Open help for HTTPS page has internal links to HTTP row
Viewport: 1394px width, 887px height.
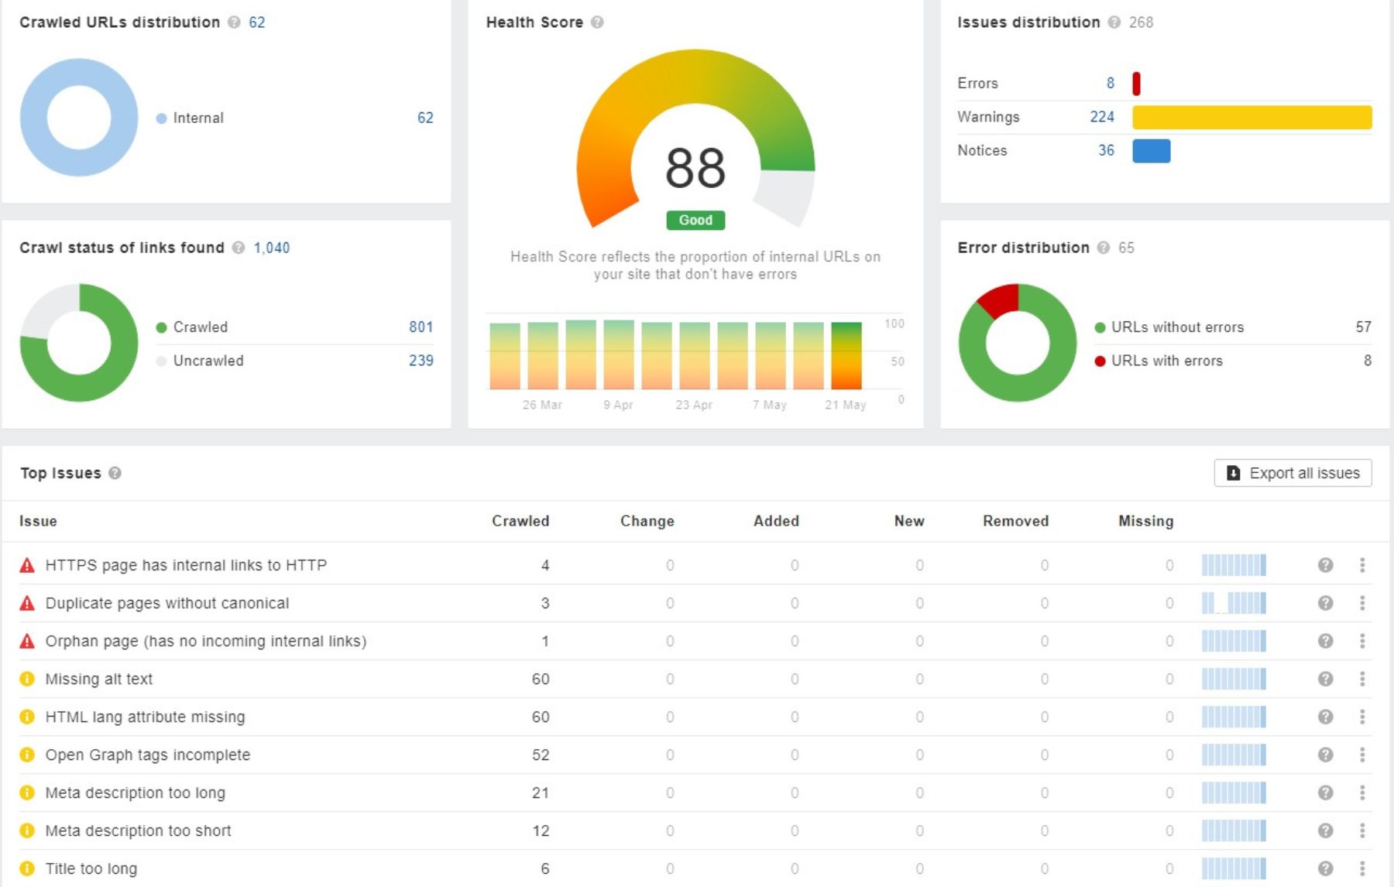click(1325, 565)
